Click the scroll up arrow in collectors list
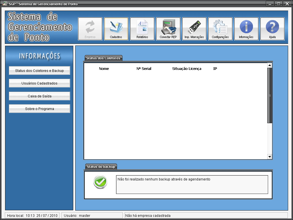This screenshot has height=220, width=293. [270, 65]
